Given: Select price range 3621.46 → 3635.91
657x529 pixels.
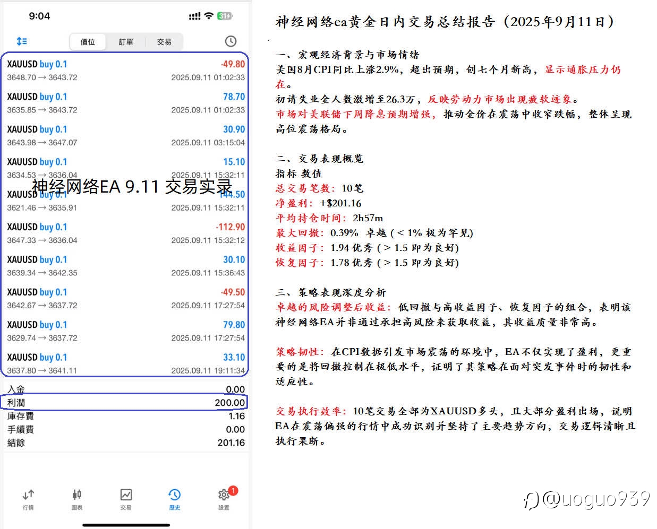Looking at the screenshot, I should point(42,207).
